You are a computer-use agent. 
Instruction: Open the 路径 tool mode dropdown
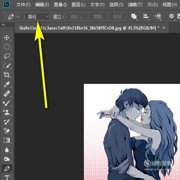(37, 17)
